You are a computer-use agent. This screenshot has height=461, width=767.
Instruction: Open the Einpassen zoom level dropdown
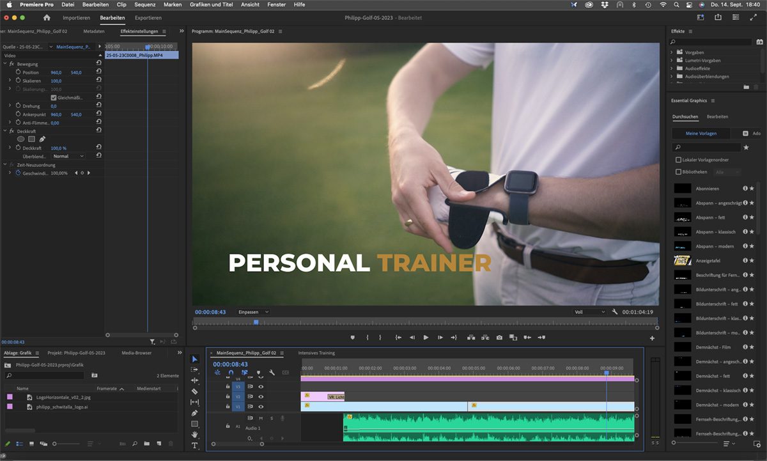[x=253, y=312]
